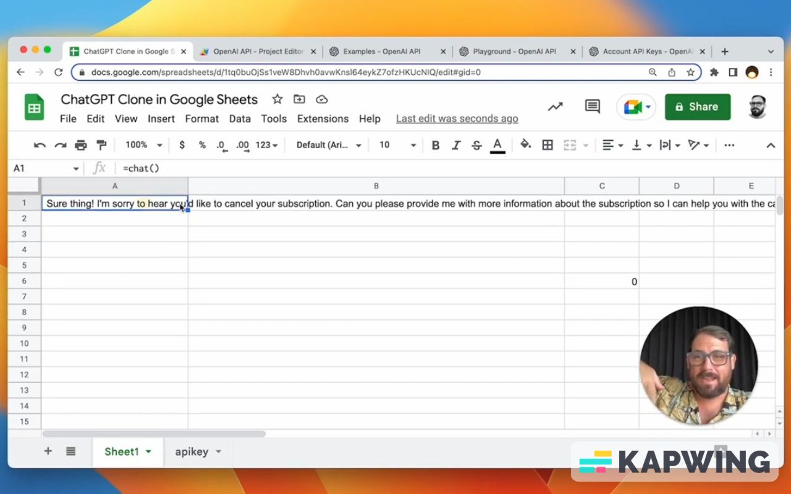Open text wrapping dropdown
This screenshot has height=494, width=791.
click(670, 145)
